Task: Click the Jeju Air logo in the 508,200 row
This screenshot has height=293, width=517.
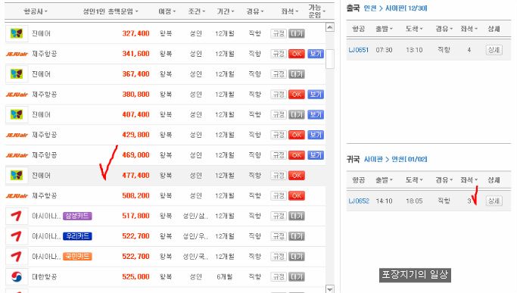Action: (x=17, y=195)
